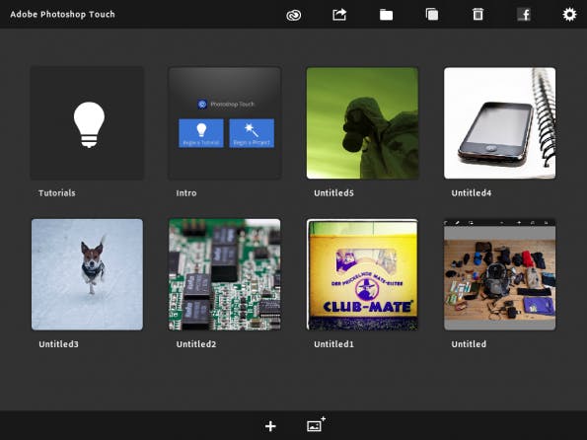Click Begin a Tutorial blue button
This screenshot has width=587, height=440.
tap(201, 133)
